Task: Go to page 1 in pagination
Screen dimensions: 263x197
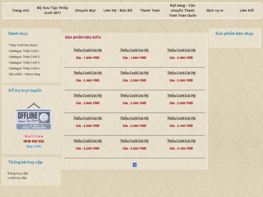Action: [x=135, y=165]
